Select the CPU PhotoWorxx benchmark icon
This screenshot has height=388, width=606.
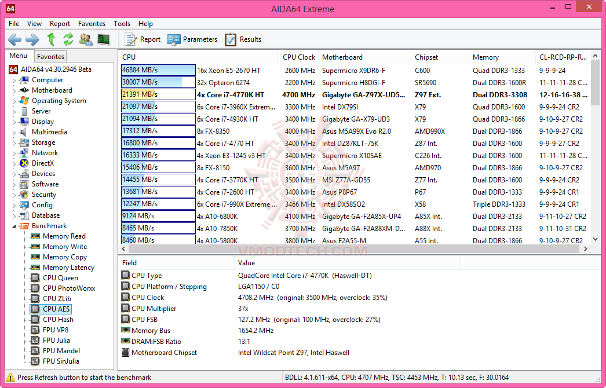[35, 288]
